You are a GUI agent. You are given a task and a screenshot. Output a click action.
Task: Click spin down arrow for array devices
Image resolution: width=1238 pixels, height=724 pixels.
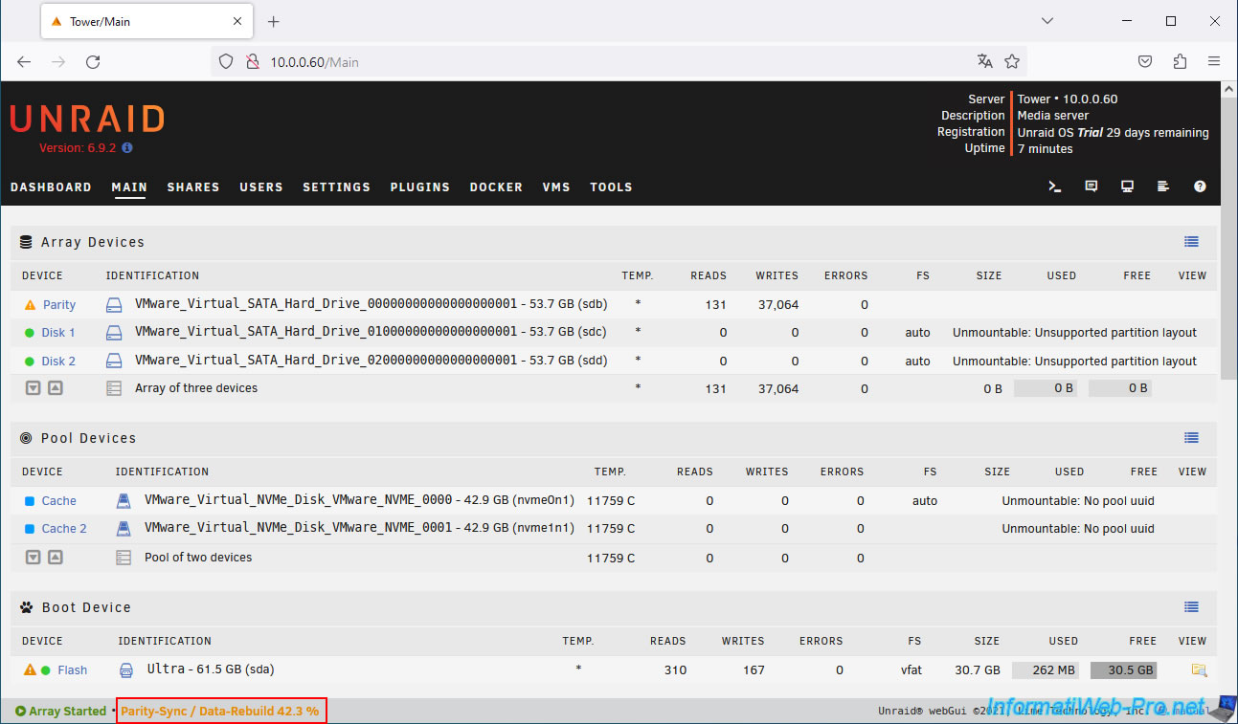(x=33, y=388)
